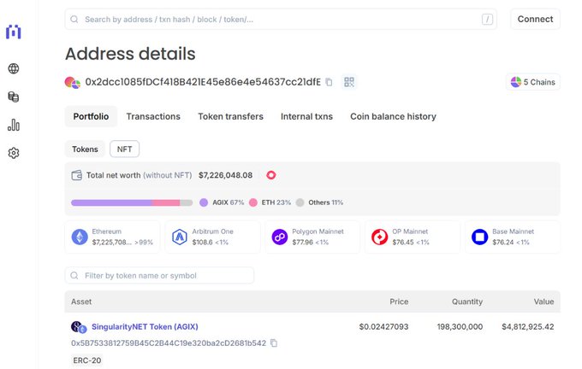Click the Polygon Mainnet chain logo
The height and width of the screenshot is (369, 582).
click(280, 237)
